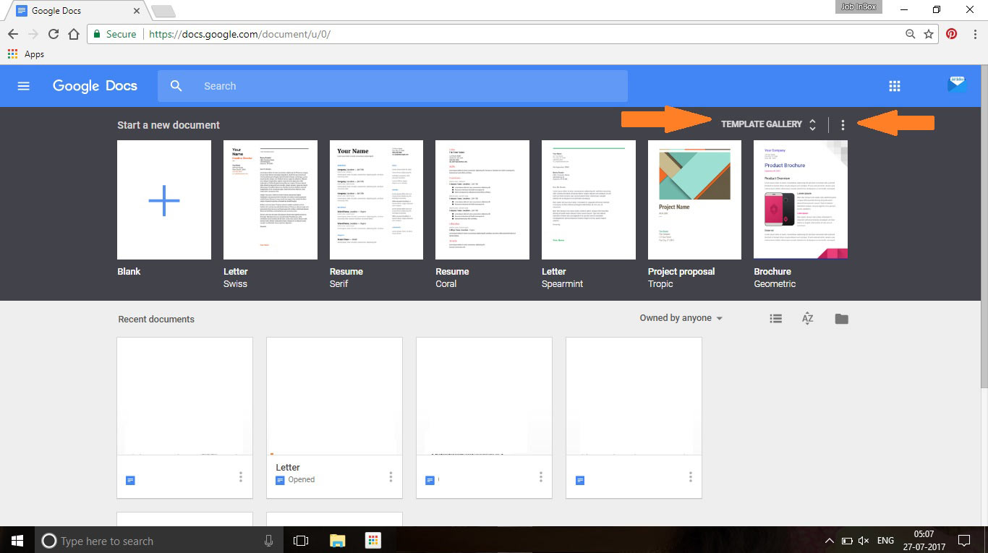The height and width of the screenshot is (553, 988).
Task: Open the Resume Serif template
Action: [376, 200]
